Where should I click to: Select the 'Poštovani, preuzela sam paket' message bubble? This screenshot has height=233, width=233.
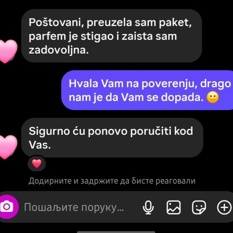tap(112, 36)
